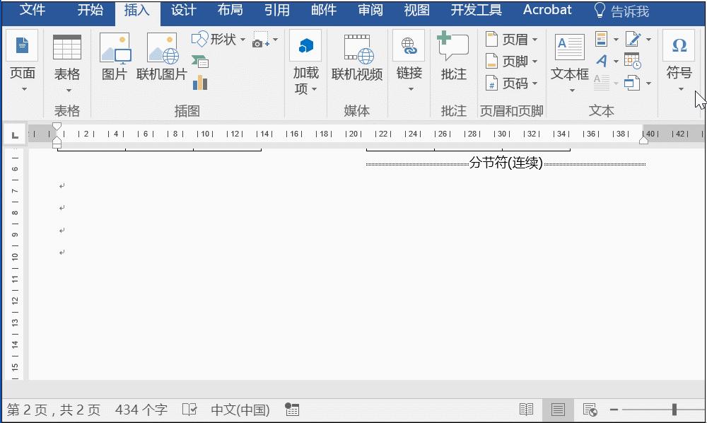Insert date and time with the calendar icon
Screen dimensions: 707x423
632,60
